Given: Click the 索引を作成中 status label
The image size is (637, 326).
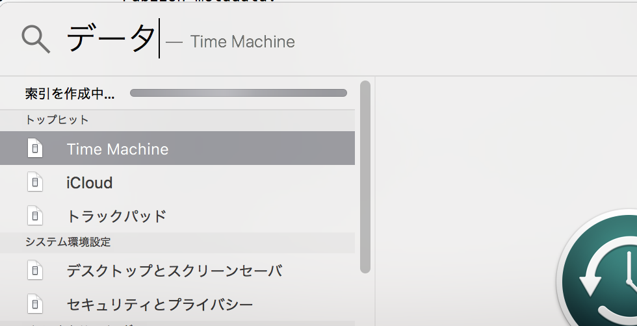Looking at the screenshot, I should click(x=70, y=94).
